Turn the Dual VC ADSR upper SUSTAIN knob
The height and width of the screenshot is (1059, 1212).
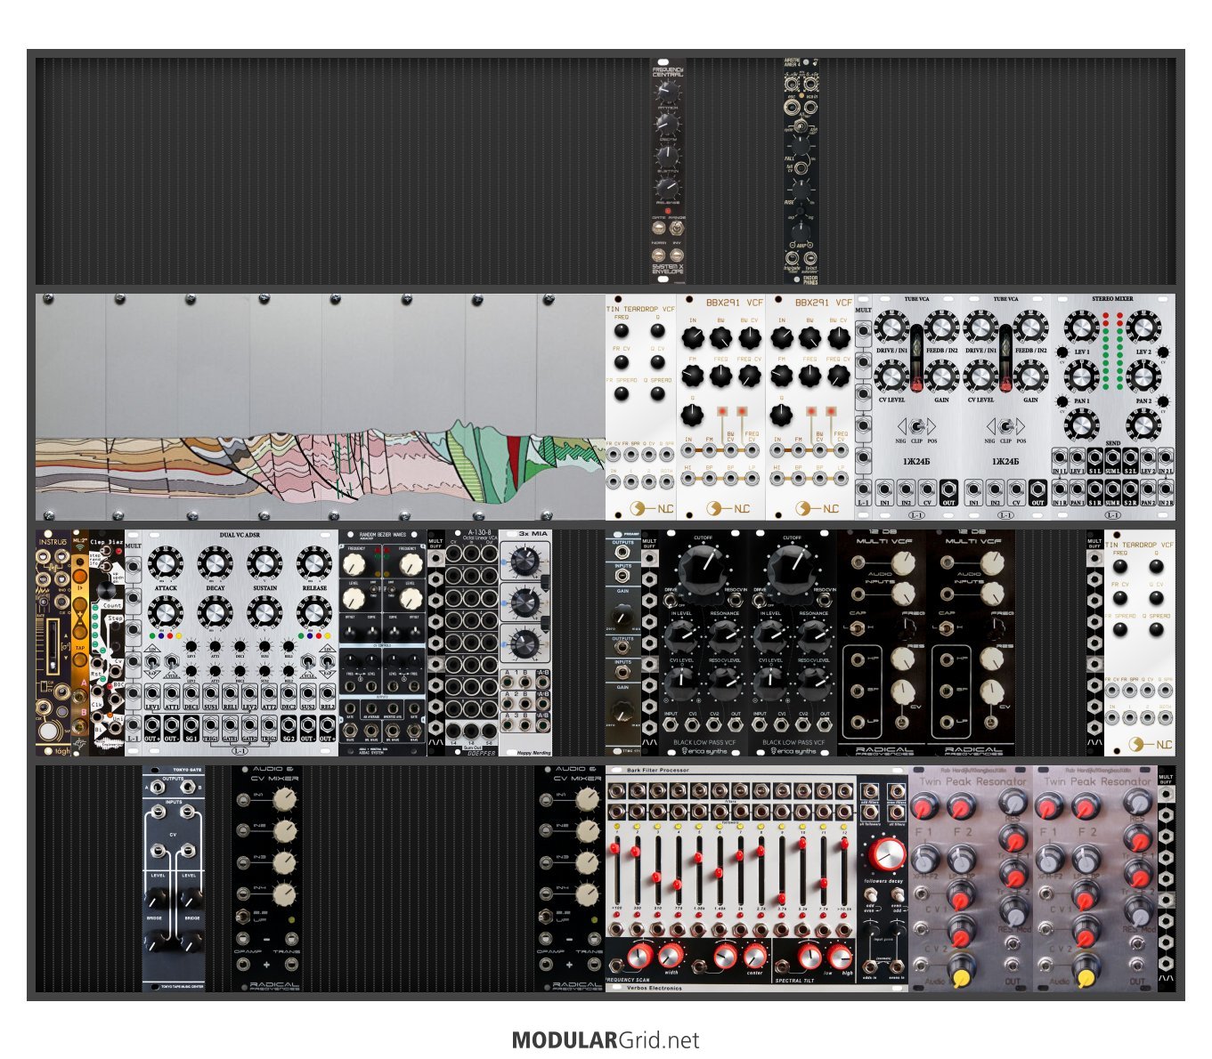pos(264,563)
